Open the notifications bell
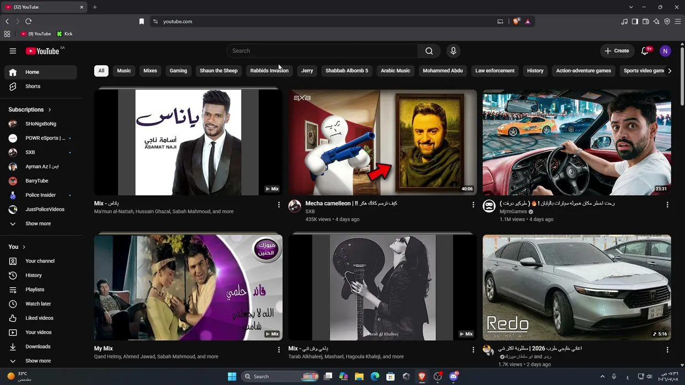685x385 pixels. [645, 51]
